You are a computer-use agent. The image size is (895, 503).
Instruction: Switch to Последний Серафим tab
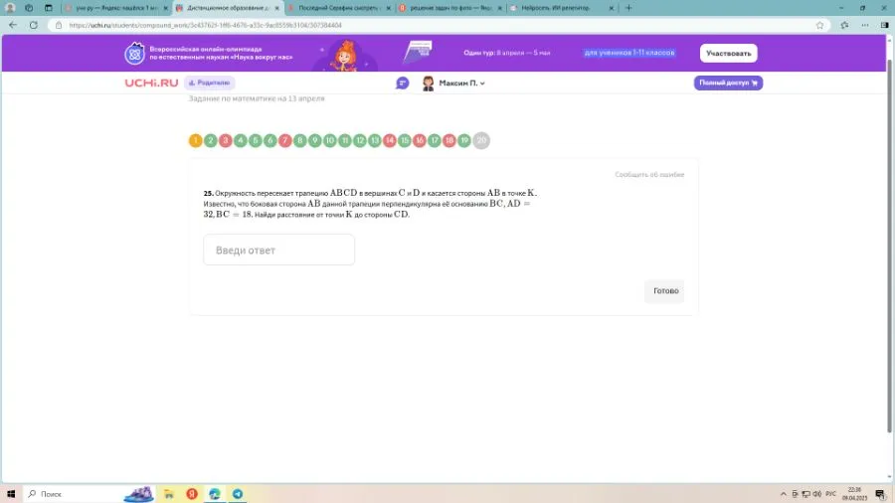click(x=340, y=8)
